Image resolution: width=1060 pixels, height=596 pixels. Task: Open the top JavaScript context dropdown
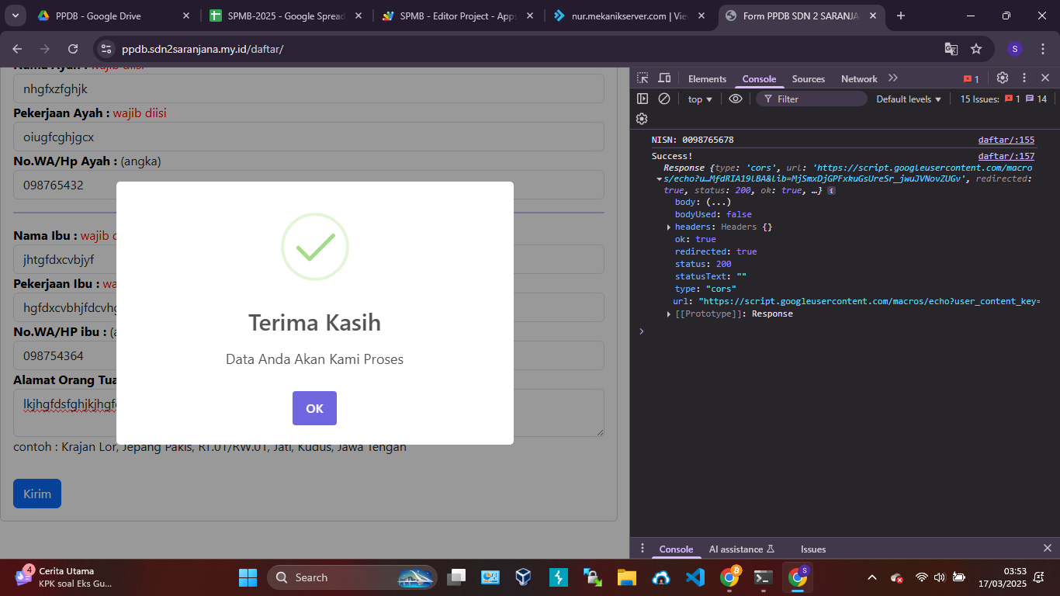coord(700,99)
